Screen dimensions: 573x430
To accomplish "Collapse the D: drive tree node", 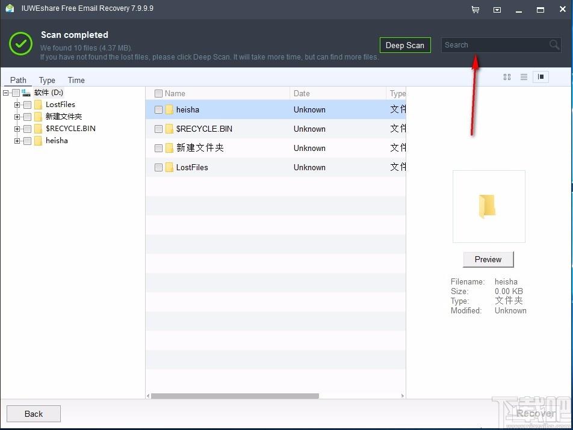I will pyautogui.click(x=5, y=93).
